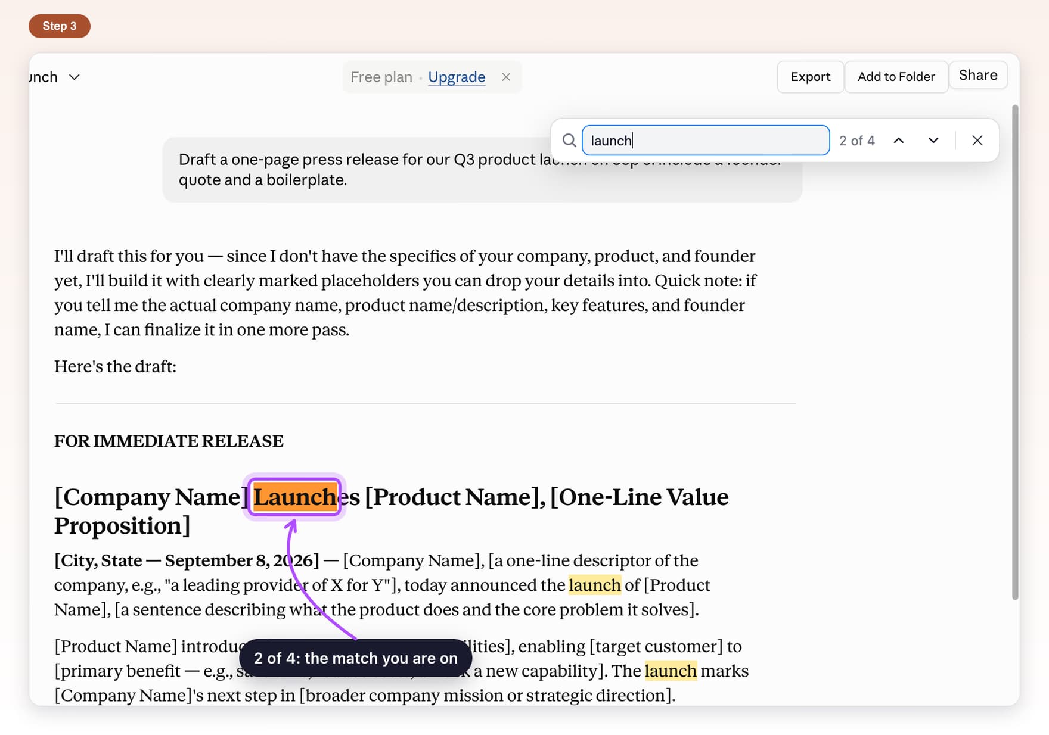Screen dimensions: 1049x735
Task: Click the highlighted launch before 'marks'
Action: (x=671, y=671)
